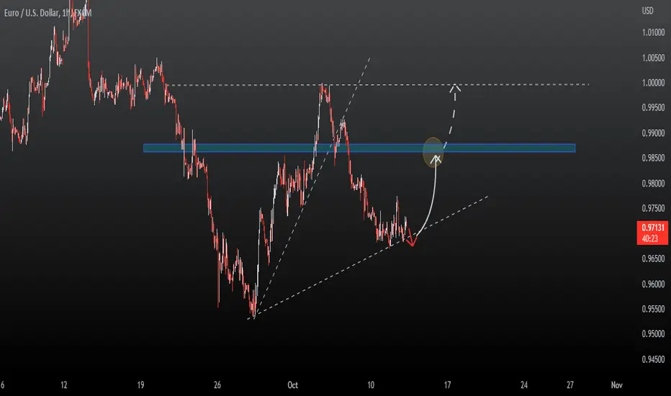This screenshot has width=671, height=396.
Task: Click the USD currency label on the price axis
Action: point(647,11)
